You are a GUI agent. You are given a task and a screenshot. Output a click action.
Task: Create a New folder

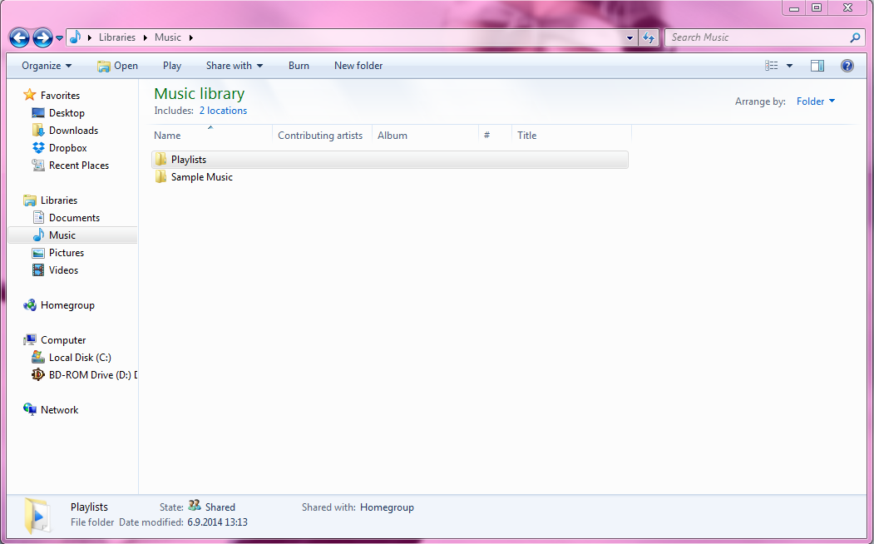click(358, 66)
